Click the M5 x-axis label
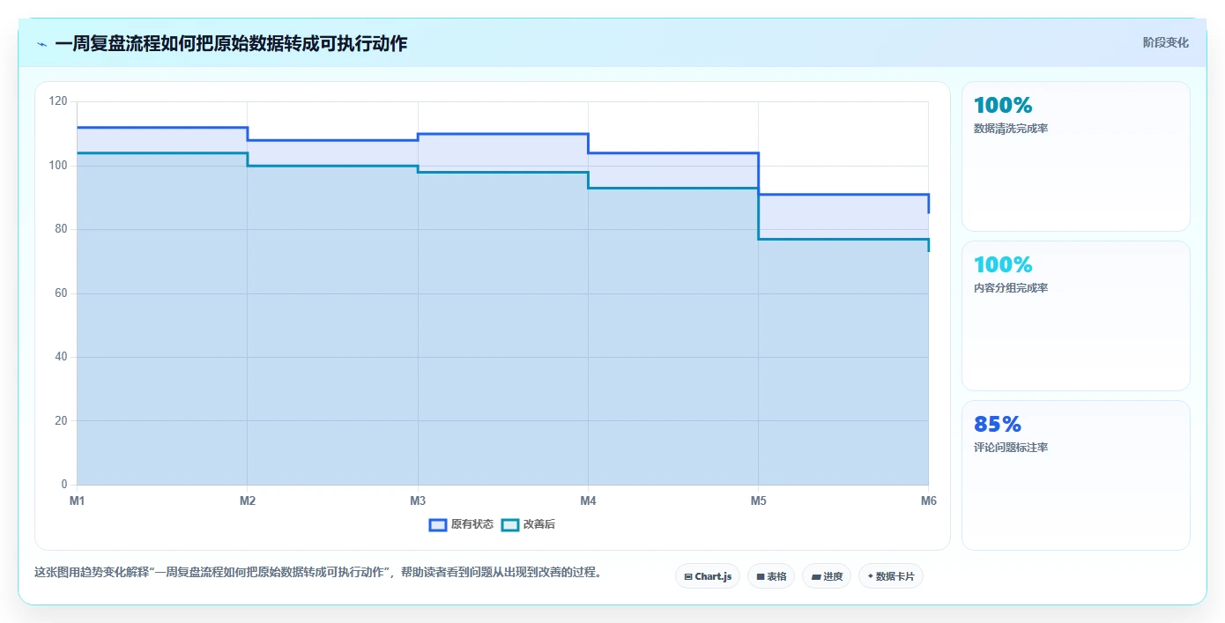Viewport: 1225px width, 623px height. point(758,501)
